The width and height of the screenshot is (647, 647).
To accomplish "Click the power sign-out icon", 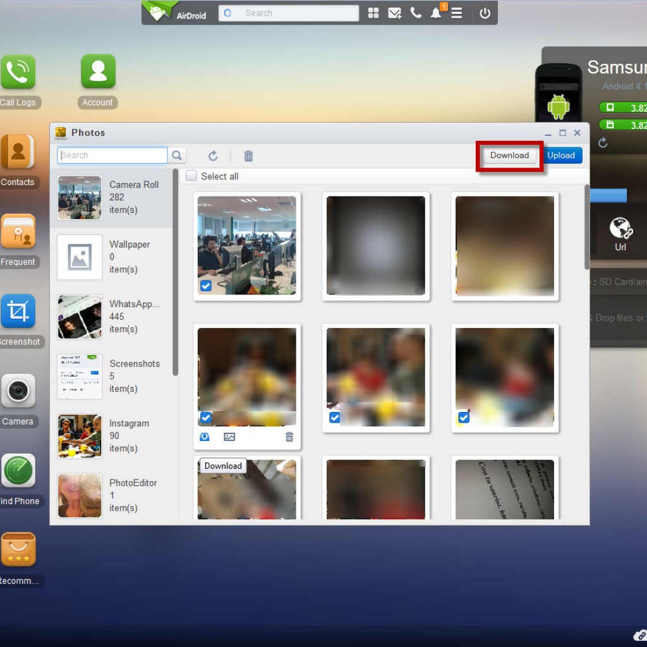I will pos(485,13).
